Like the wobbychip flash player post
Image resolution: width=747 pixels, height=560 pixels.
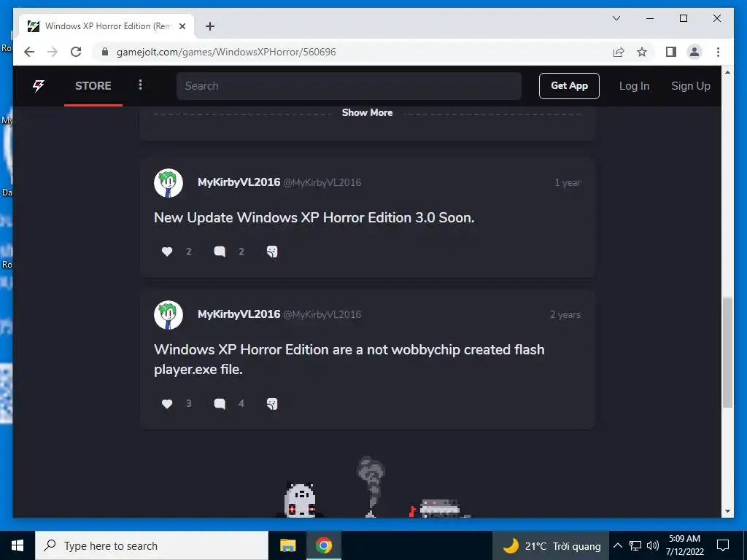click(167, 404)
